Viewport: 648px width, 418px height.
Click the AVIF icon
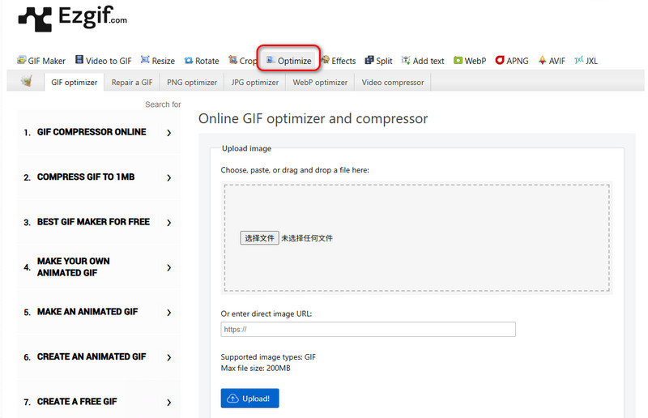[542, 61]
